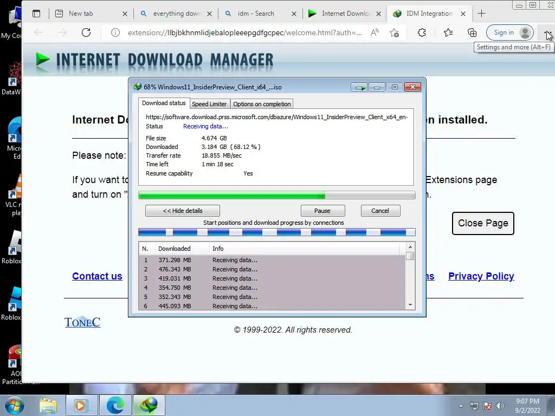
Task: Open Settings and more menu
Action: pyautogui.click(x=546, y=32)
